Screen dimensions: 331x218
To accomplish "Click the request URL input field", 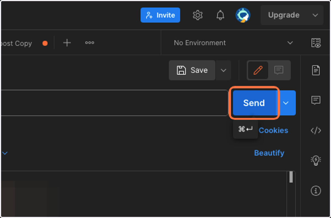I will (115, 103).
